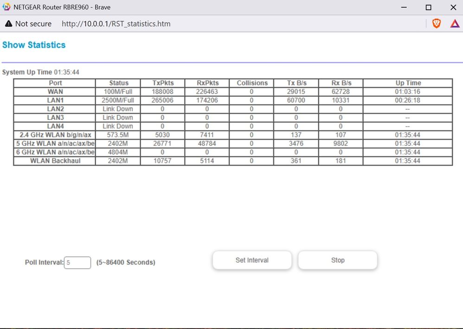Click the Backhaul RxPkts value 5114
Image resolution: width=463 pixels, height=329 pixels.
207,161
